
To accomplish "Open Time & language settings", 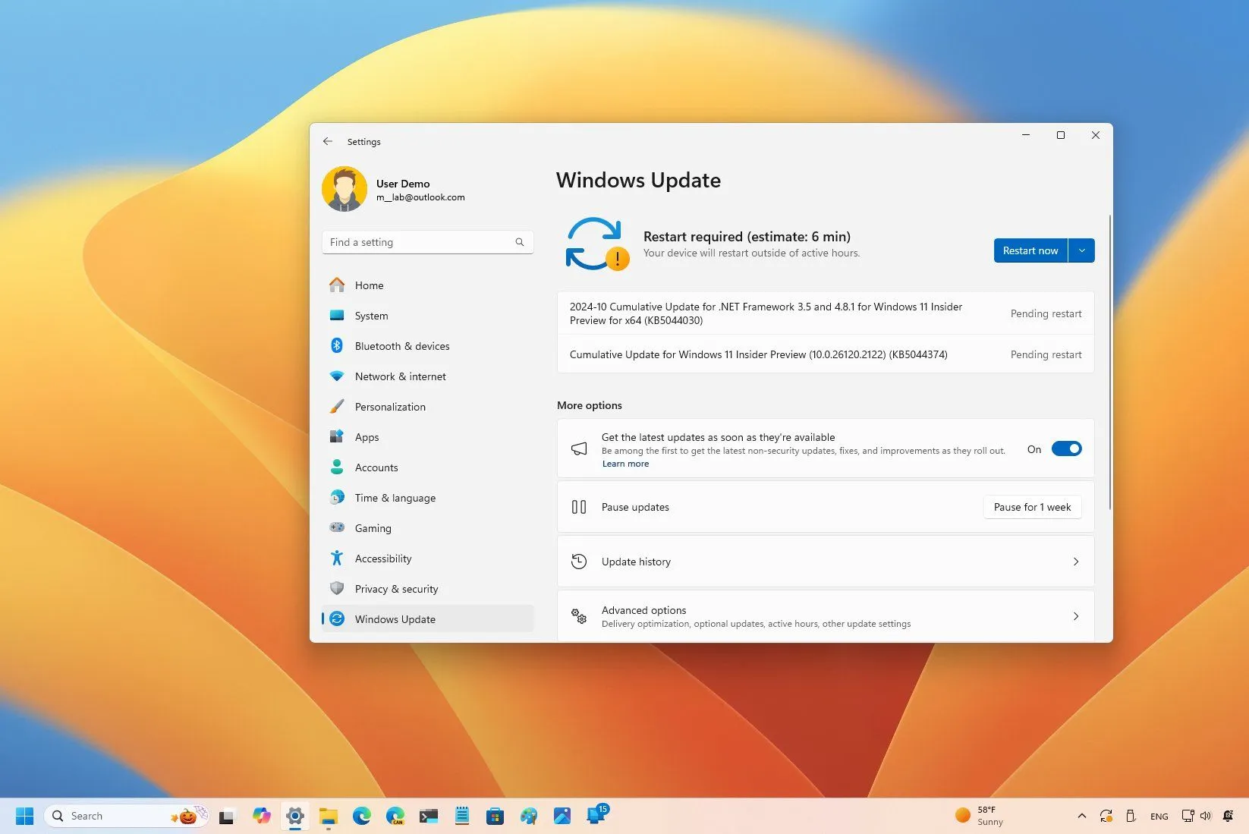I will 428,498.
